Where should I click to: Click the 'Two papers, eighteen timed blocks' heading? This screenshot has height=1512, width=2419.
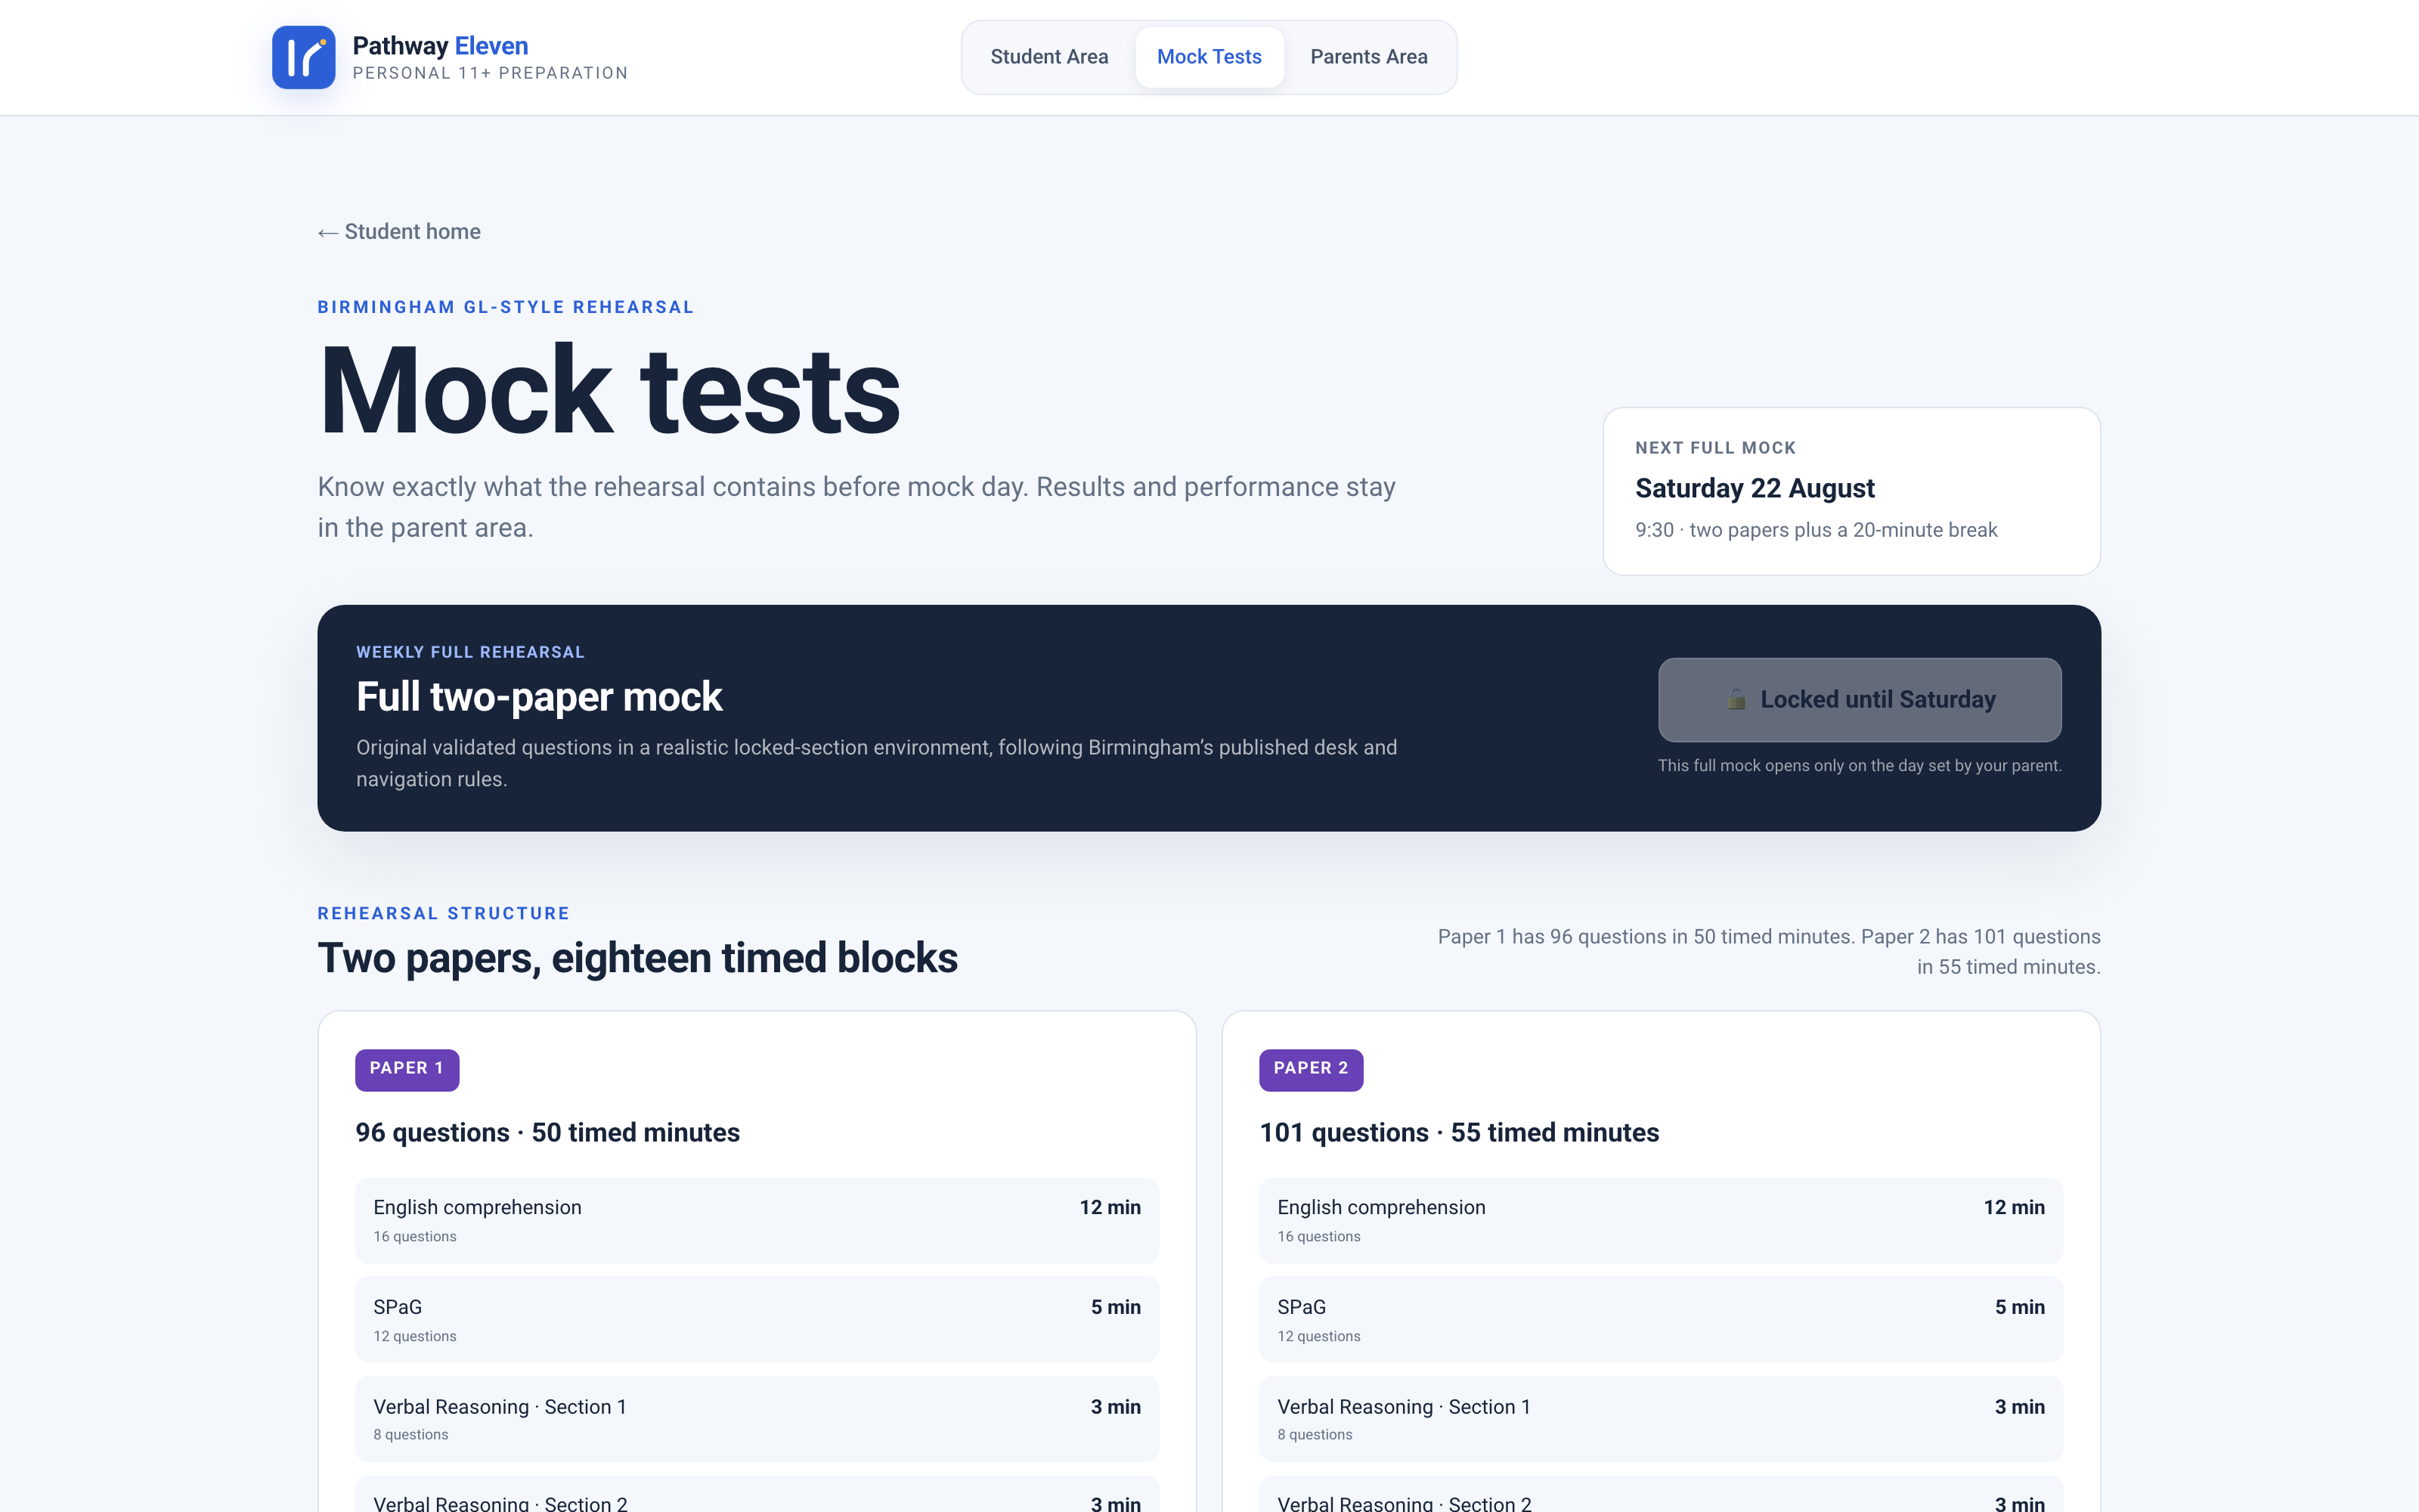(x=638, y=958)
